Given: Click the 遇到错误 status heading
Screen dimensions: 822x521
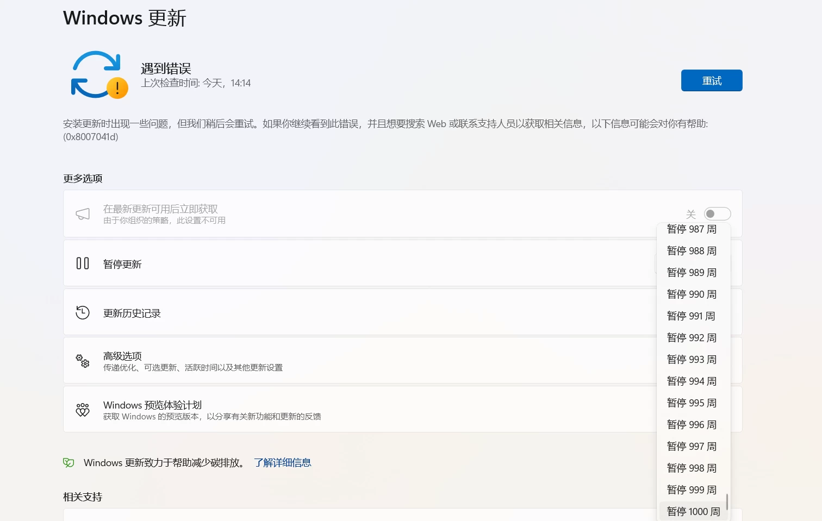Looking at the screenshot, I should tap(166, 68).
